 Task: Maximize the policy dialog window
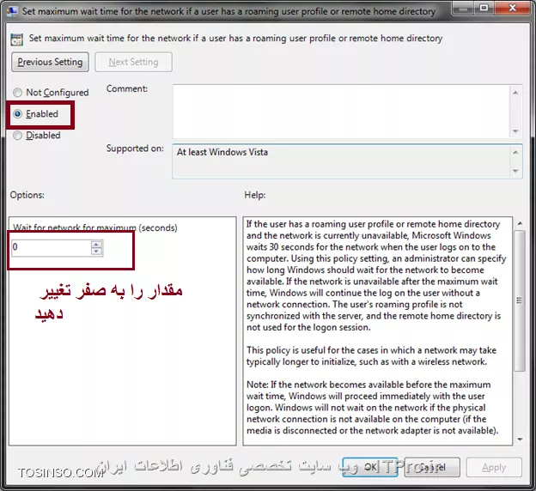coord(484,8)
